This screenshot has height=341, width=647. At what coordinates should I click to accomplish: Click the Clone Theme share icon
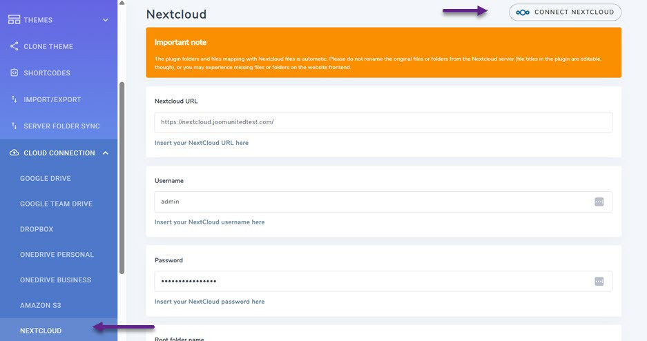(14, 46)
